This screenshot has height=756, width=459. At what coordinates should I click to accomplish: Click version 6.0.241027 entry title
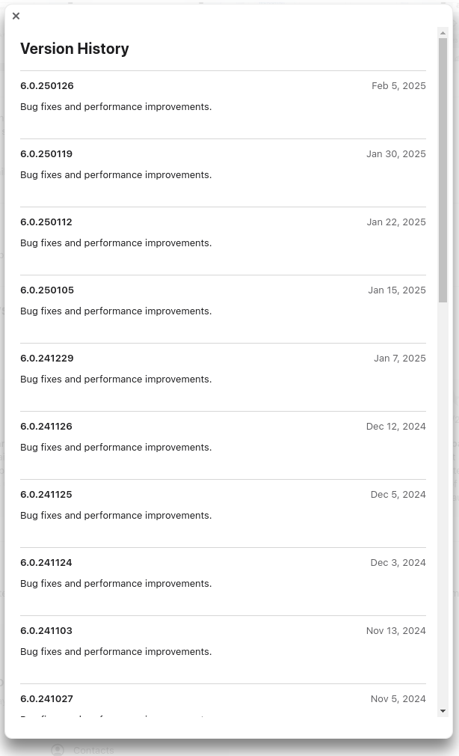coord(46,699)
